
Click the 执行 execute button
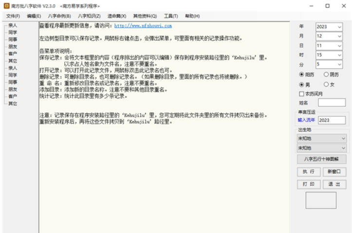[309, 172]
